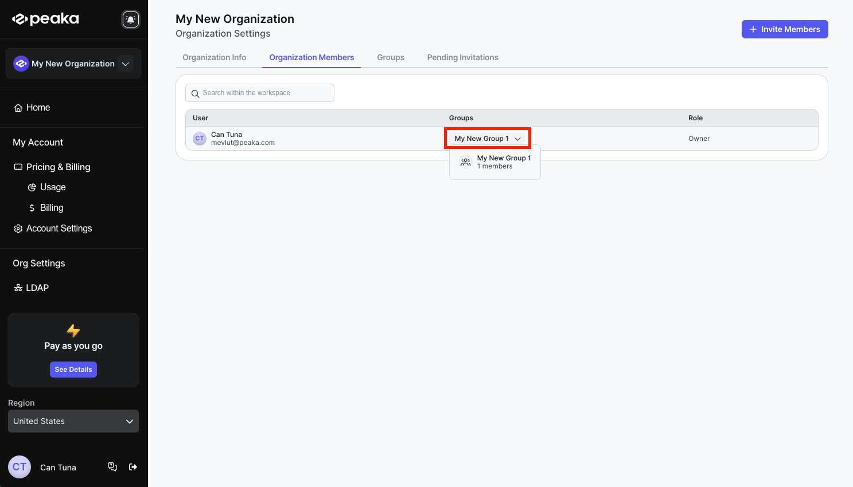Viewport: 853px width, 487px height.
Task: Click the Peaka logo
Action: click(46, 19)
